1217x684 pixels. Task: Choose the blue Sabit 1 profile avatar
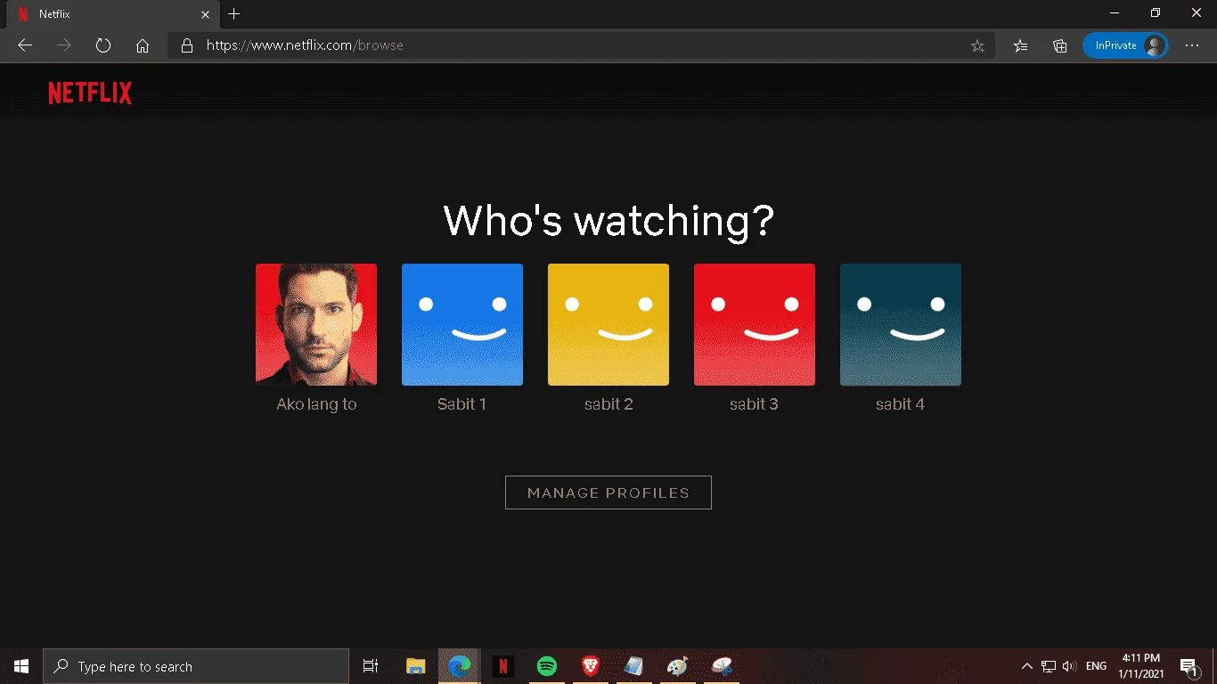[x=462, y=324]
